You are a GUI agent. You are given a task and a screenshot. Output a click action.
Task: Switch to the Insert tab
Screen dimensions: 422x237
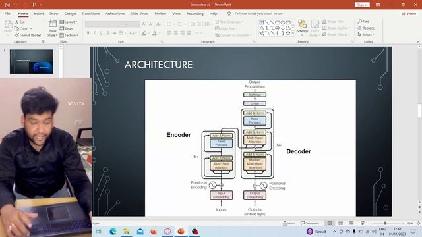click(39, 13)
